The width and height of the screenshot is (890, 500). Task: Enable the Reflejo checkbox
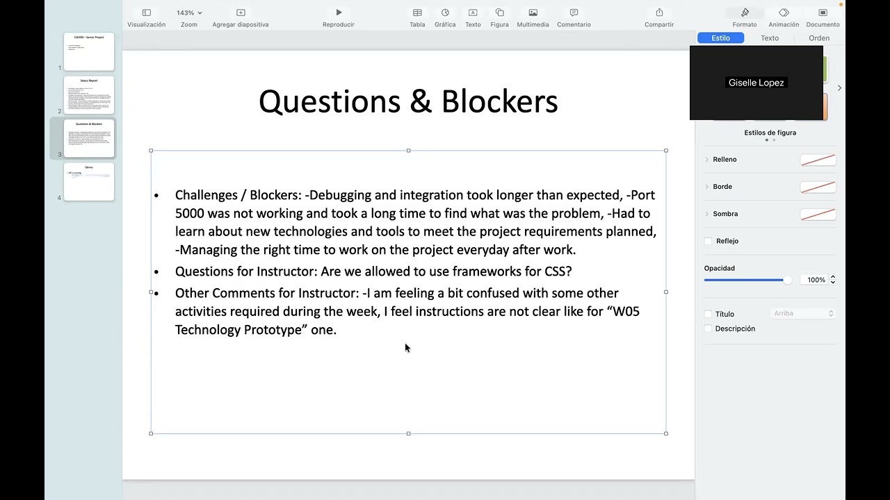pyautogui.click(x=709, y=241)
